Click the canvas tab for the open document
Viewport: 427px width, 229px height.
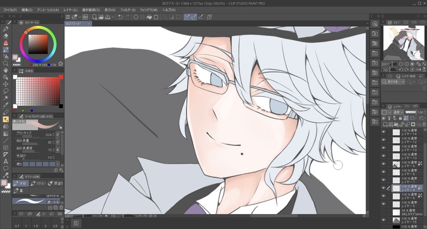point(78,24)
